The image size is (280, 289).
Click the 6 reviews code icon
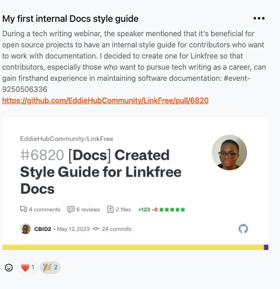click(71, 210)
